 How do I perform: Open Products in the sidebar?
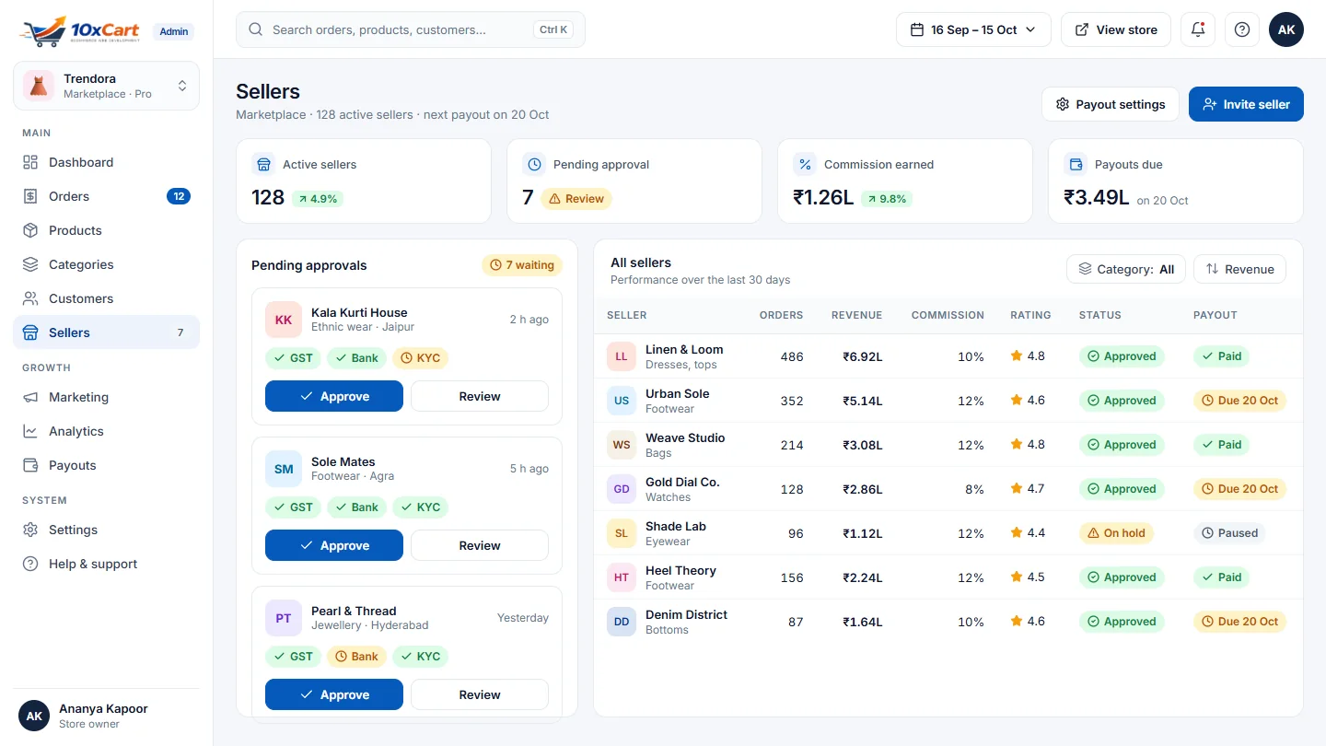coord(106,230)
